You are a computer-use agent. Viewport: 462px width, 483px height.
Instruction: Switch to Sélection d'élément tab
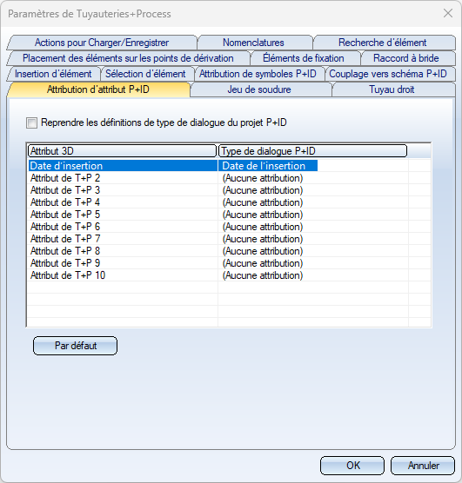point(147,74)
